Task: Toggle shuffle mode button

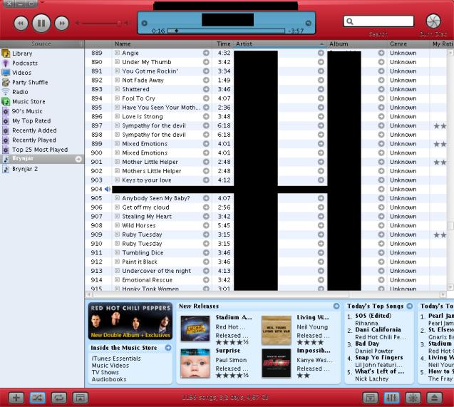Action: pos(38,398)
